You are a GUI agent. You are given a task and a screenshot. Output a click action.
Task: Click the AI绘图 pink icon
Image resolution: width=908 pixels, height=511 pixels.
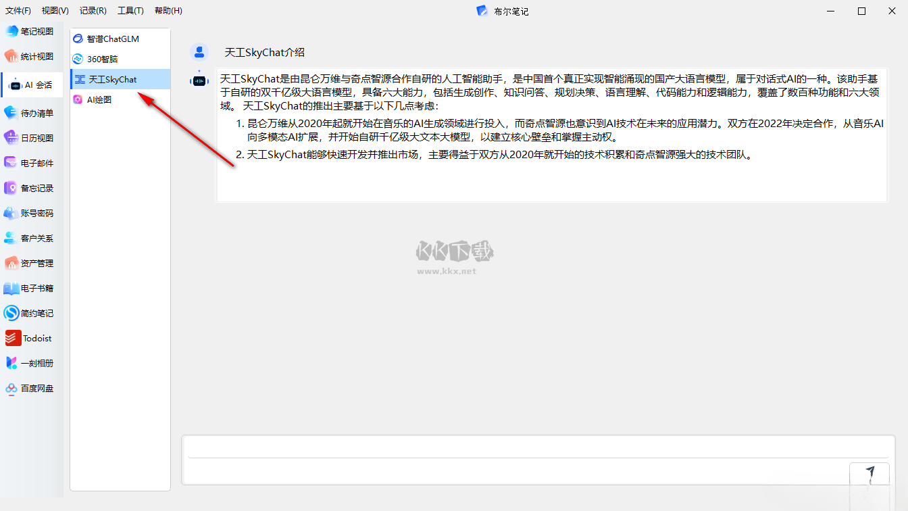coord(78,99)
